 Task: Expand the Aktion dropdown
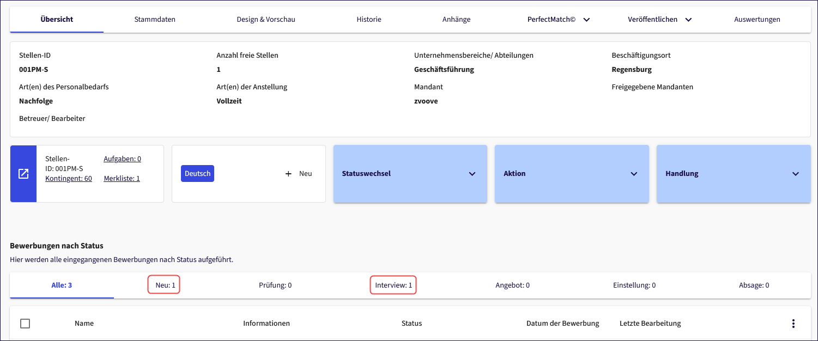coord(571,174)
